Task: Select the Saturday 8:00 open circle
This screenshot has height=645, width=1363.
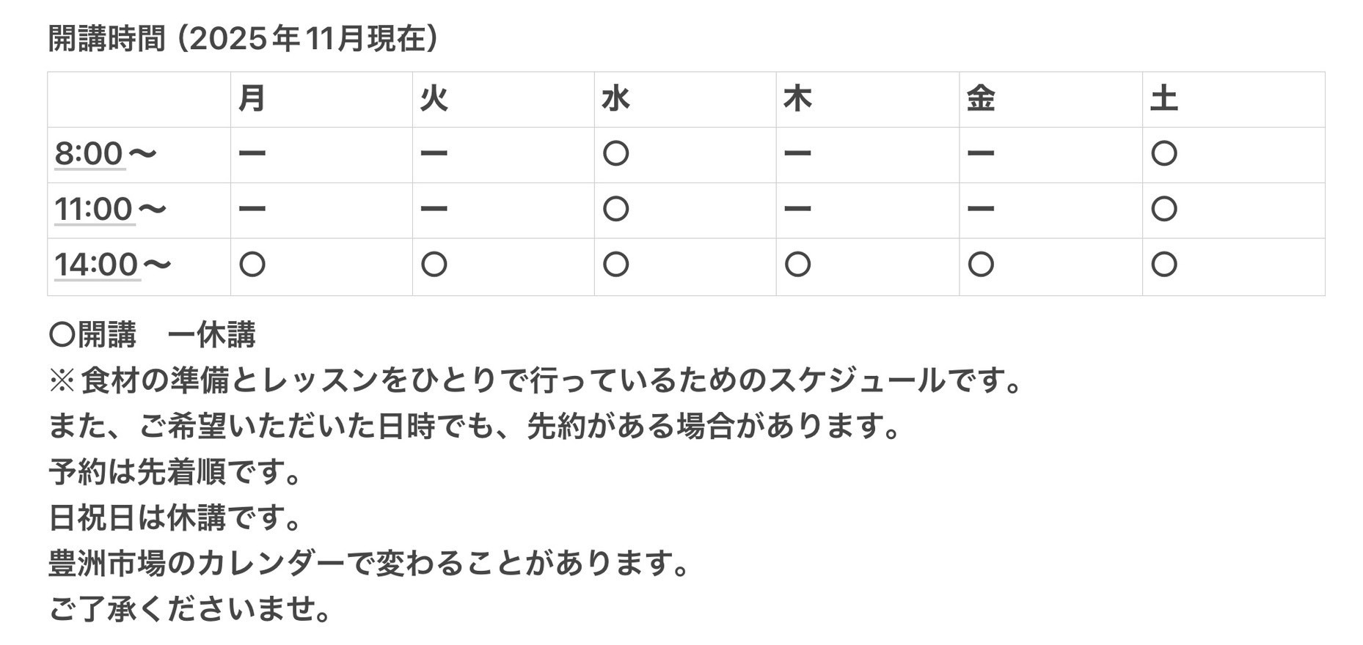Action: 1163,154
